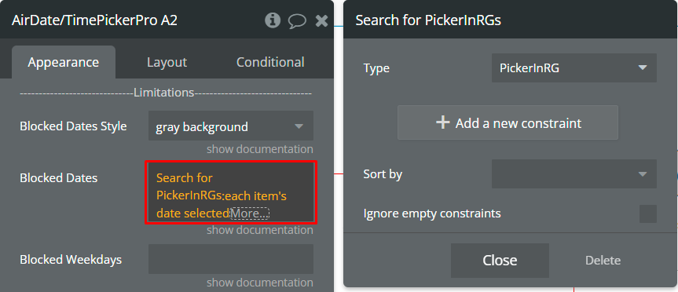Viewport: 678px width, 292px height.
Task: Click the info icon in element header
Action: [x=273, y=20]
